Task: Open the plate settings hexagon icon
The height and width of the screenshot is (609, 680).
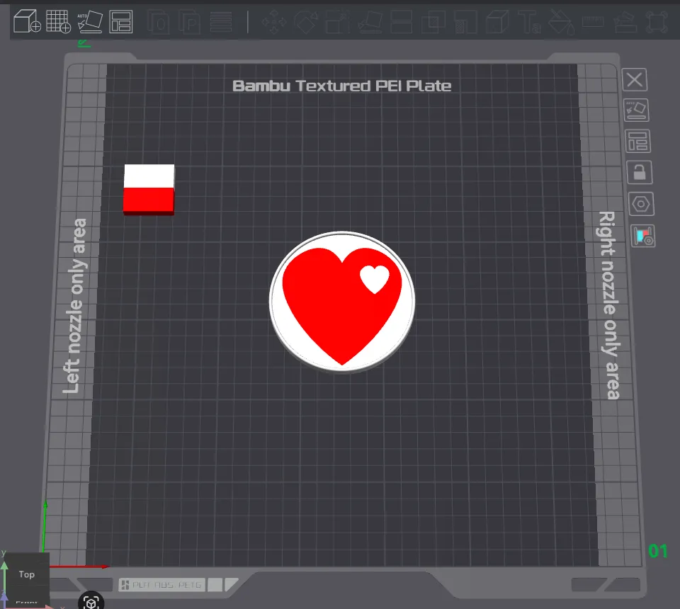Action: pyautogui.click(x=641, y=204)
